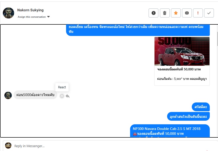Screen dimensions: 218x151
Task: Click the sender avatar beside the received message
Action: (8, 95)
